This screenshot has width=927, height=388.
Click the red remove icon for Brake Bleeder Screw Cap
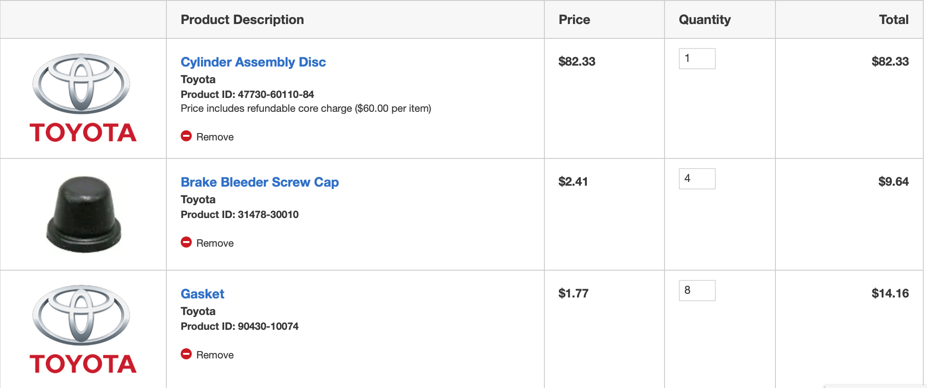186,242
